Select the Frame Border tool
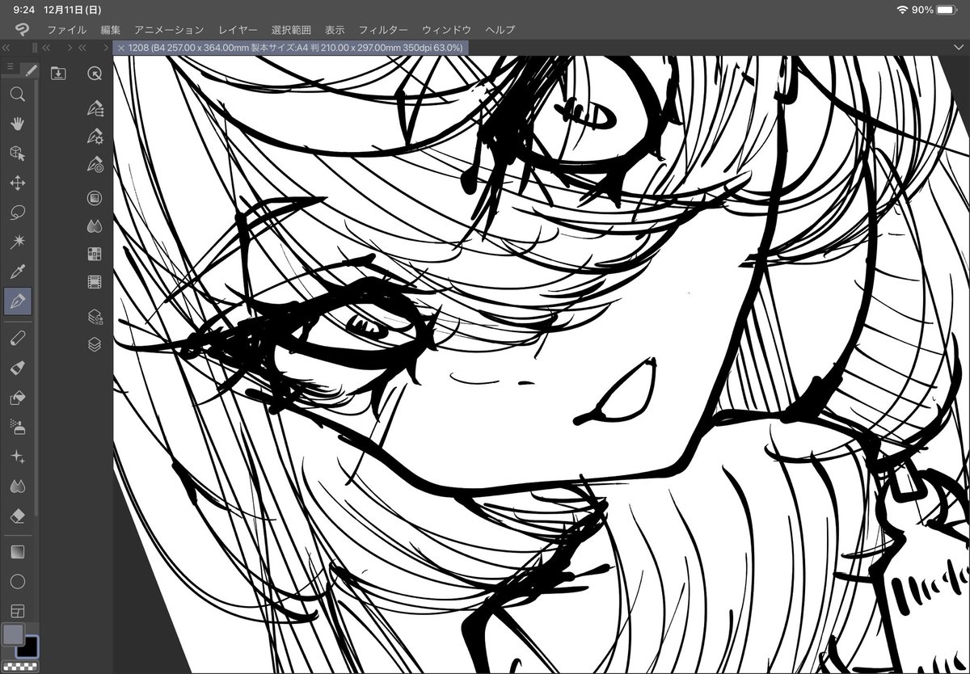Image resolution: width=970 pixels, height=674 pixels. coord(17,610)
